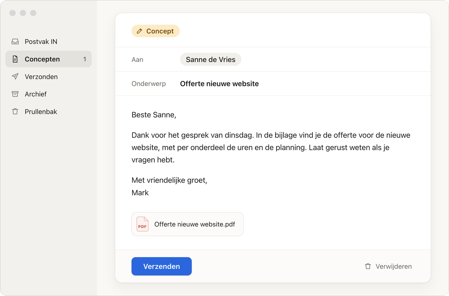This screenshot has width=449, height=296.
Task: Click the Archief box icon
Action: (x=15, y=94)
